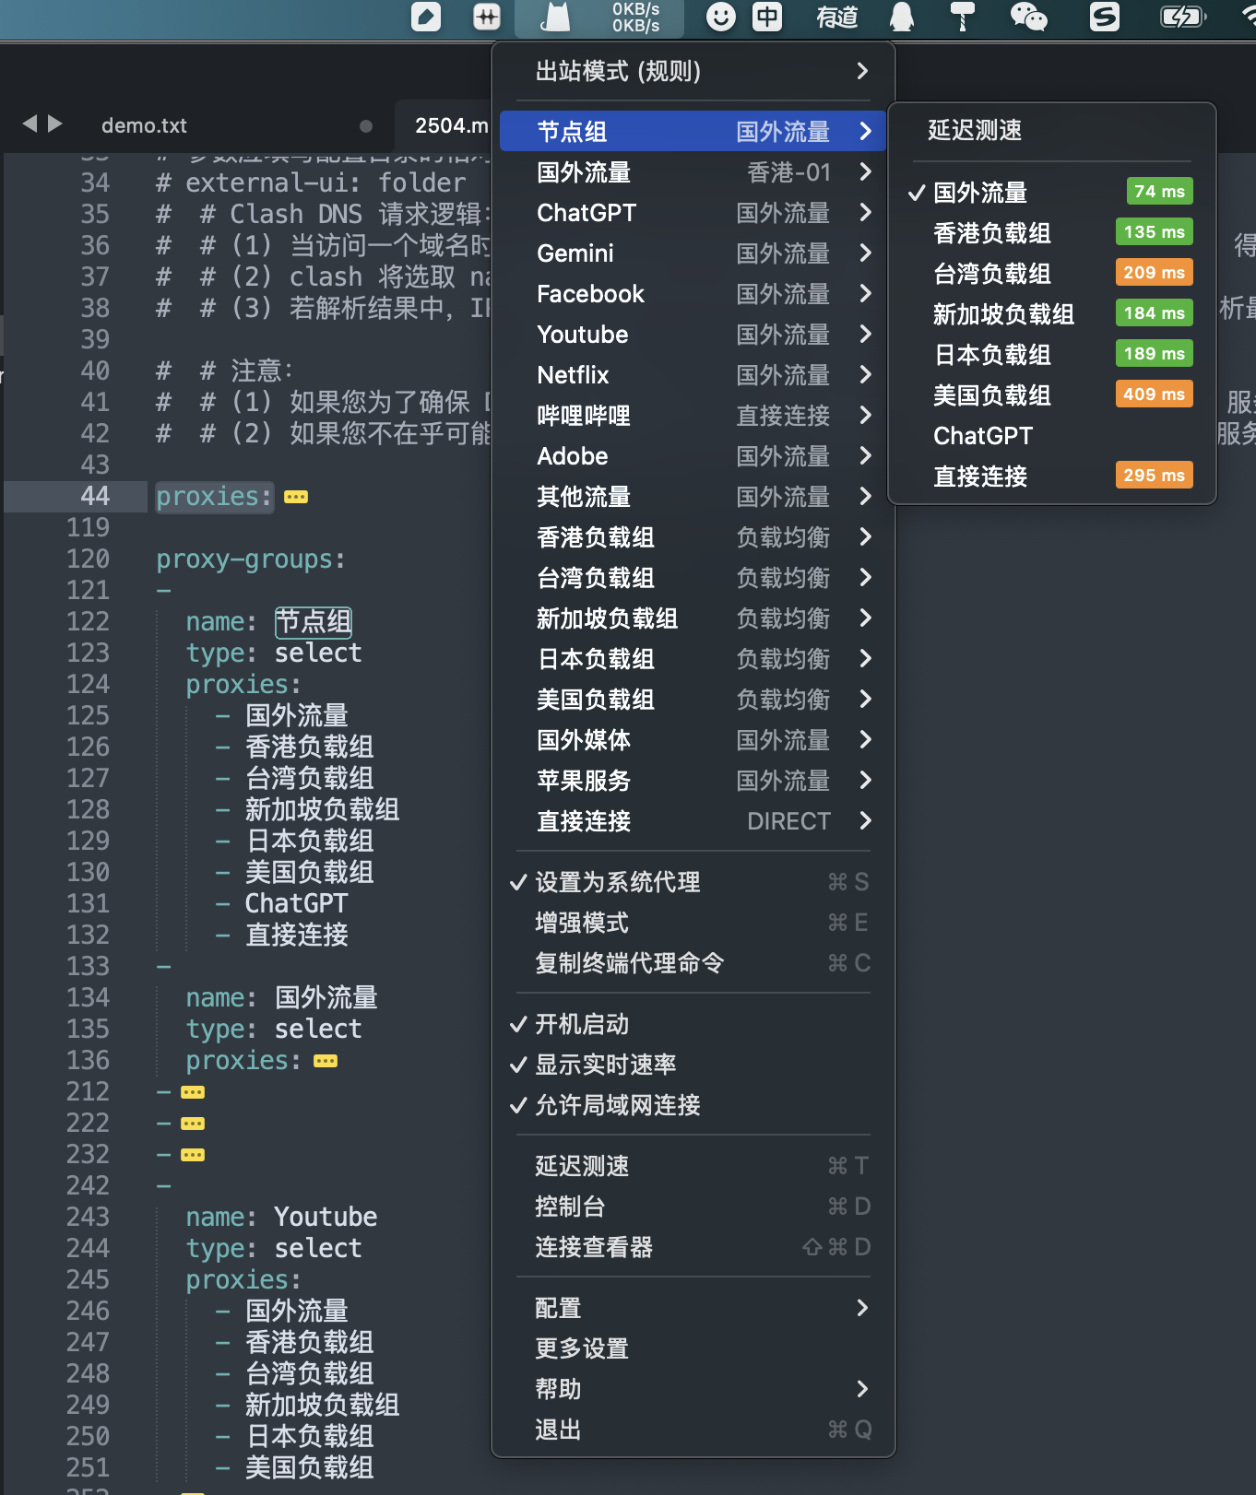Viewport: 1256px width, 1495px height.
Task: Click 退出 to quit ClashX
Action: coord(693,1430)
